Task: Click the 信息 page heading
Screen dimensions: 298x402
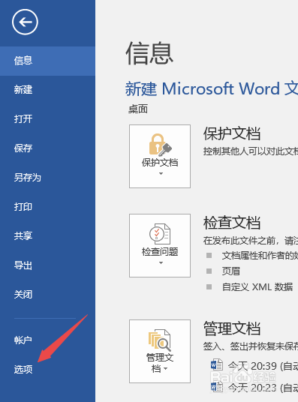Action: [x=149, y=53]
